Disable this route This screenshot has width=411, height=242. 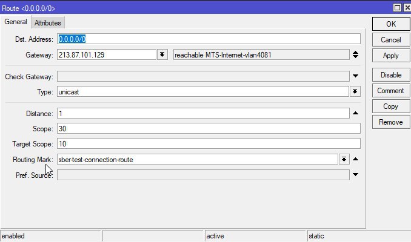(391, 75)
